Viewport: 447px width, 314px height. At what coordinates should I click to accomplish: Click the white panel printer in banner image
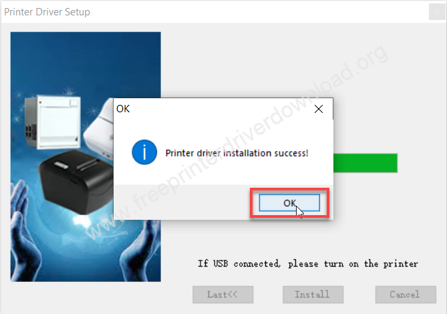53,122
